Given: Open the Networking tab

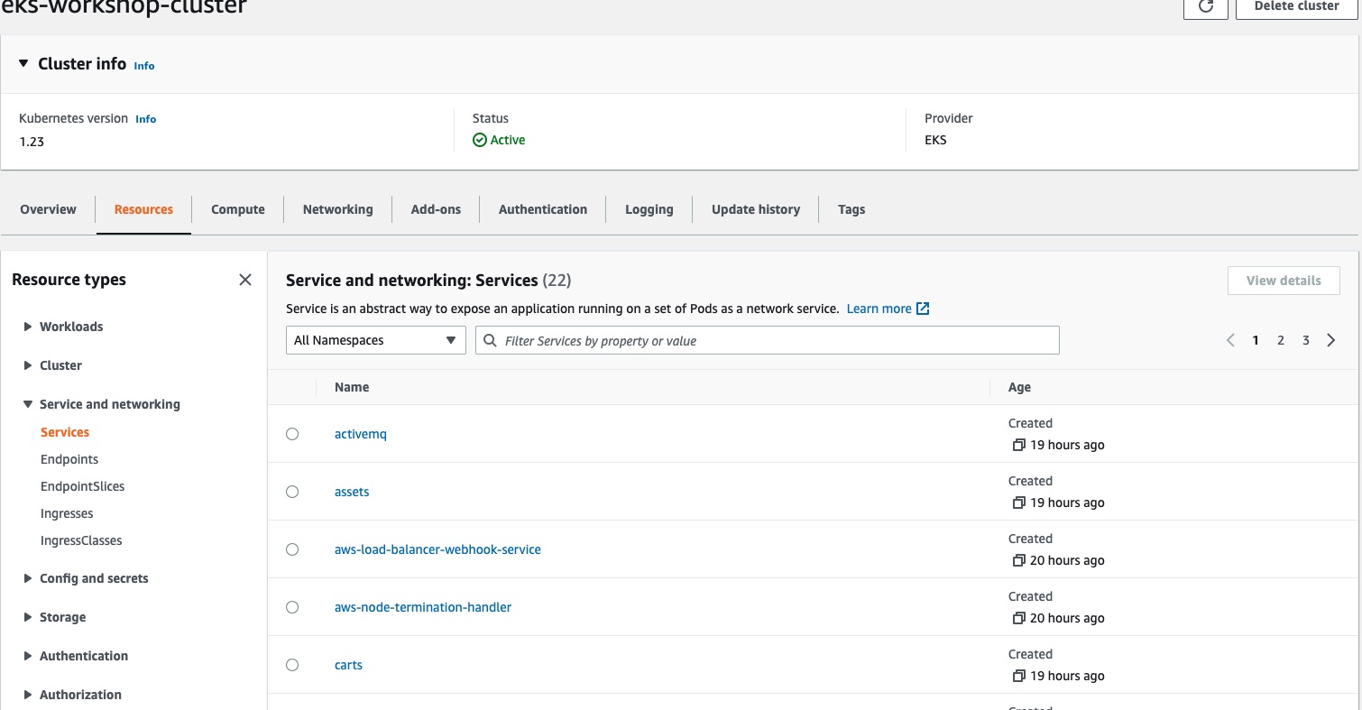Looking at the screenshot, I should 337,209.
